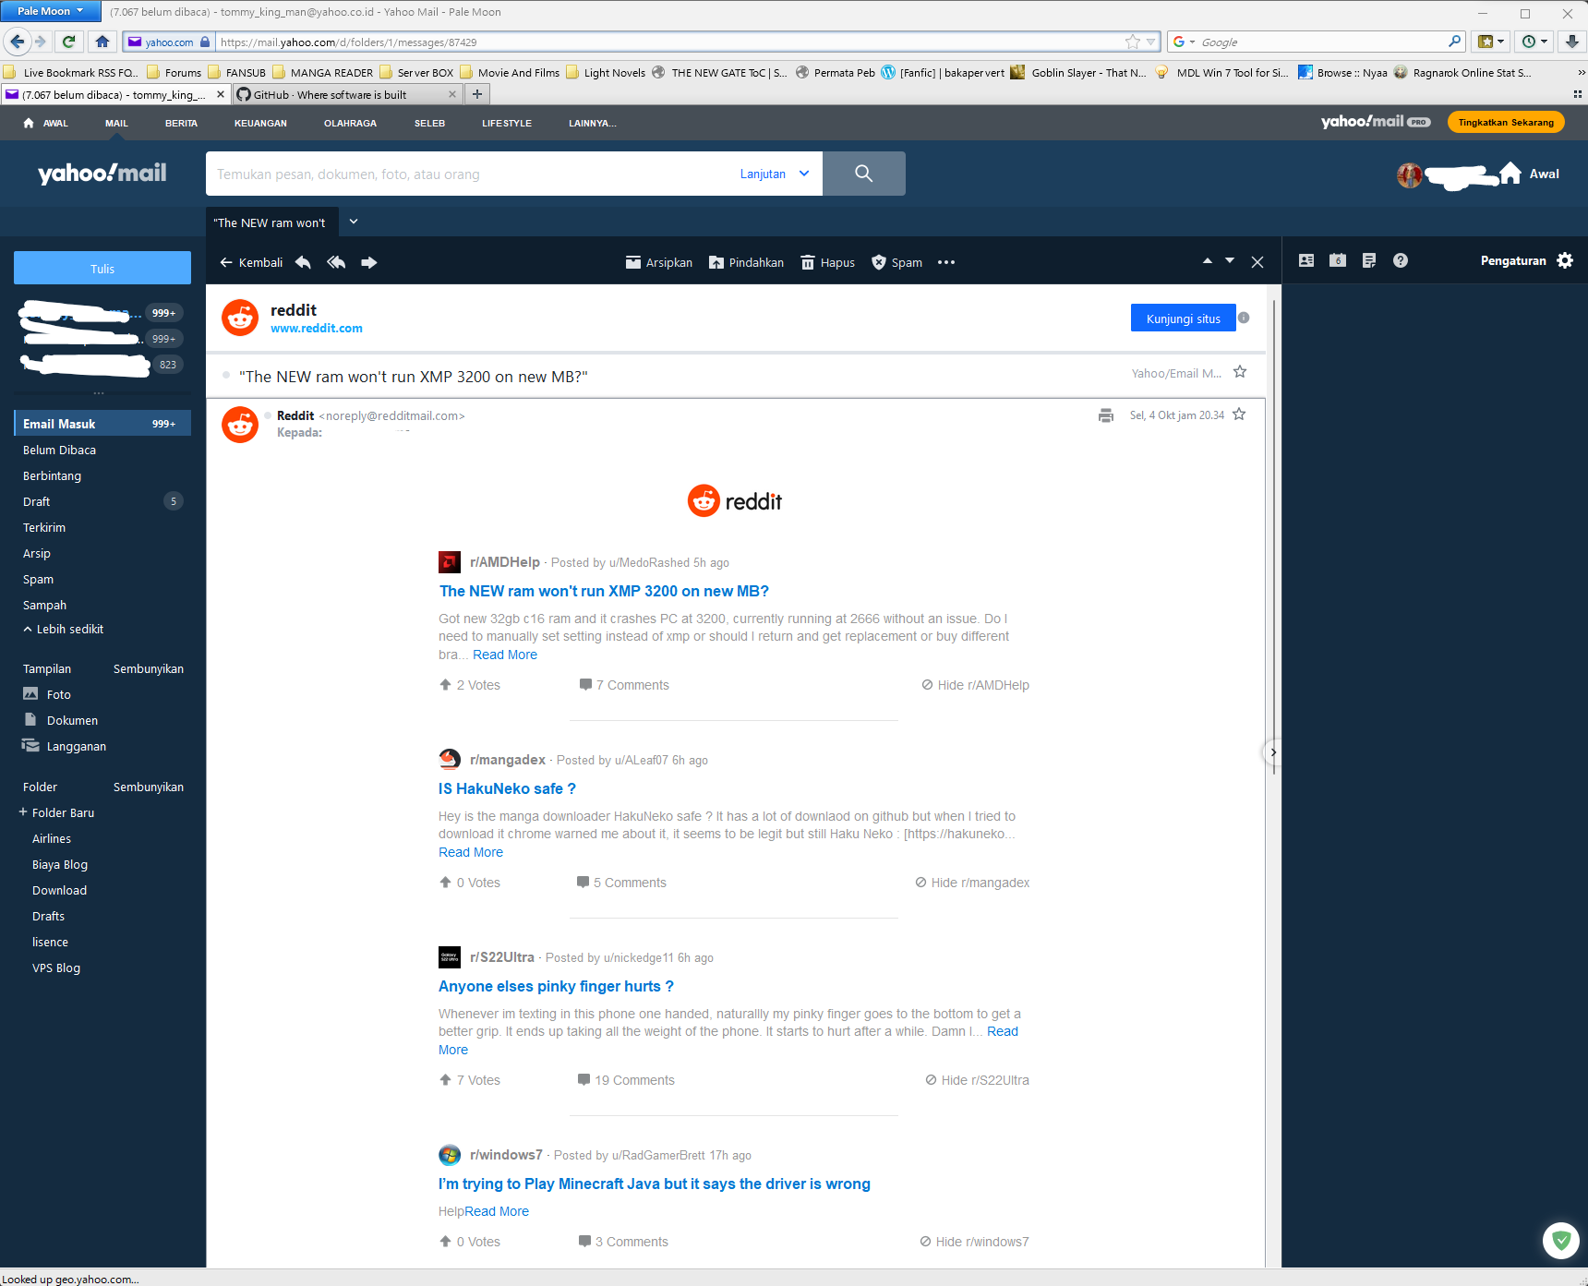Collapse Lebih sedikit folder list
The height and width of the screenshot is (1286, 1588).
click(63, 629)
